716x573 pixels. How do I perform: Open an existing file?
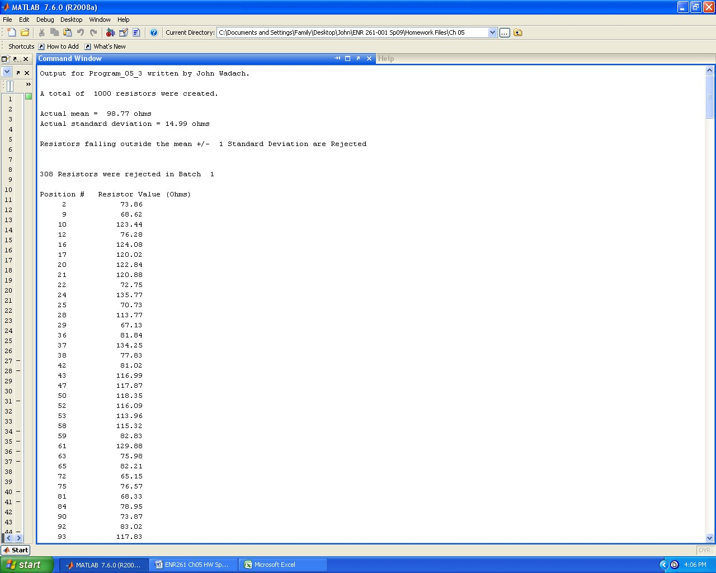24,32
